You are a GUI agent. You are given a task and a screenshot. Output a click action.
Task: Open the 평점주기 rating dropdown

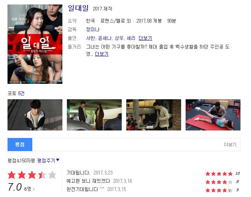click(x=46, y=161)
